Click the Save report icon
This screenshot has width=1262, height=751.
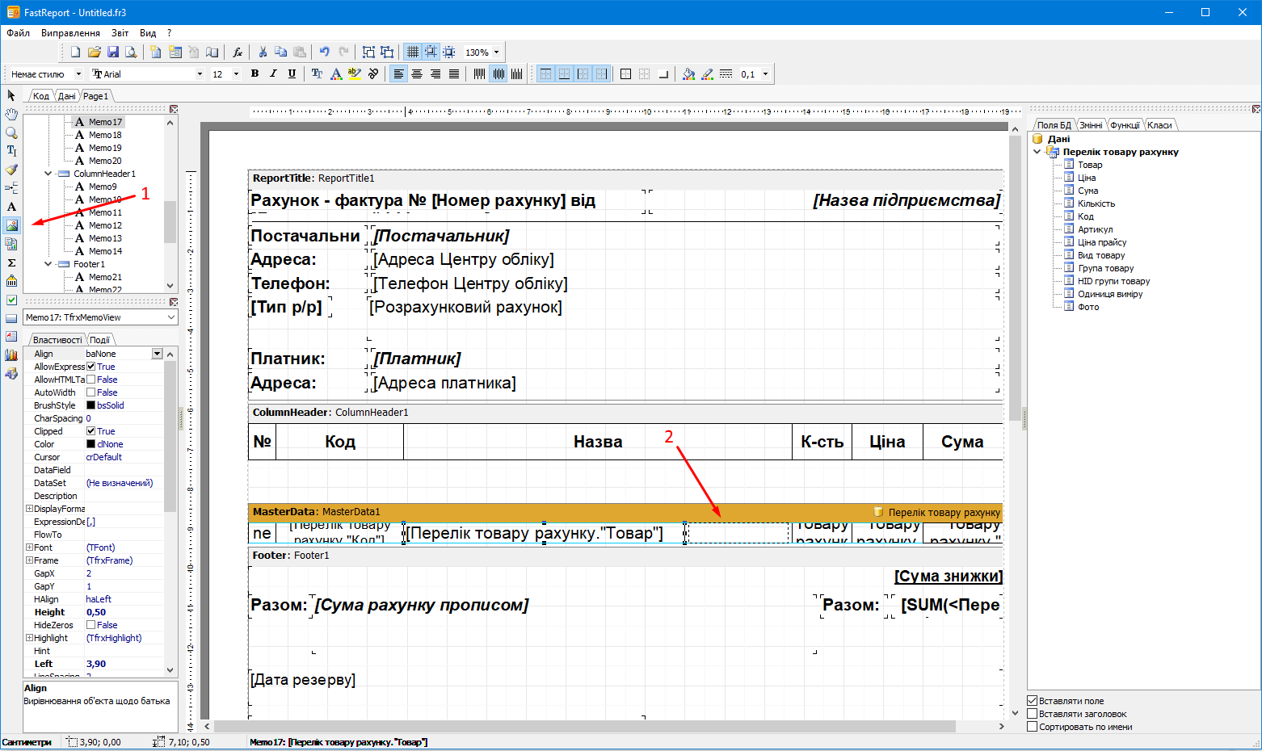[113, 52]
